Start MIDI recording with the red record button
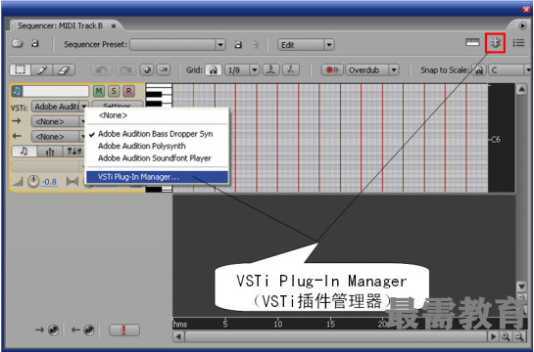Viewport: 534px width, 352px height. [332, 70]
